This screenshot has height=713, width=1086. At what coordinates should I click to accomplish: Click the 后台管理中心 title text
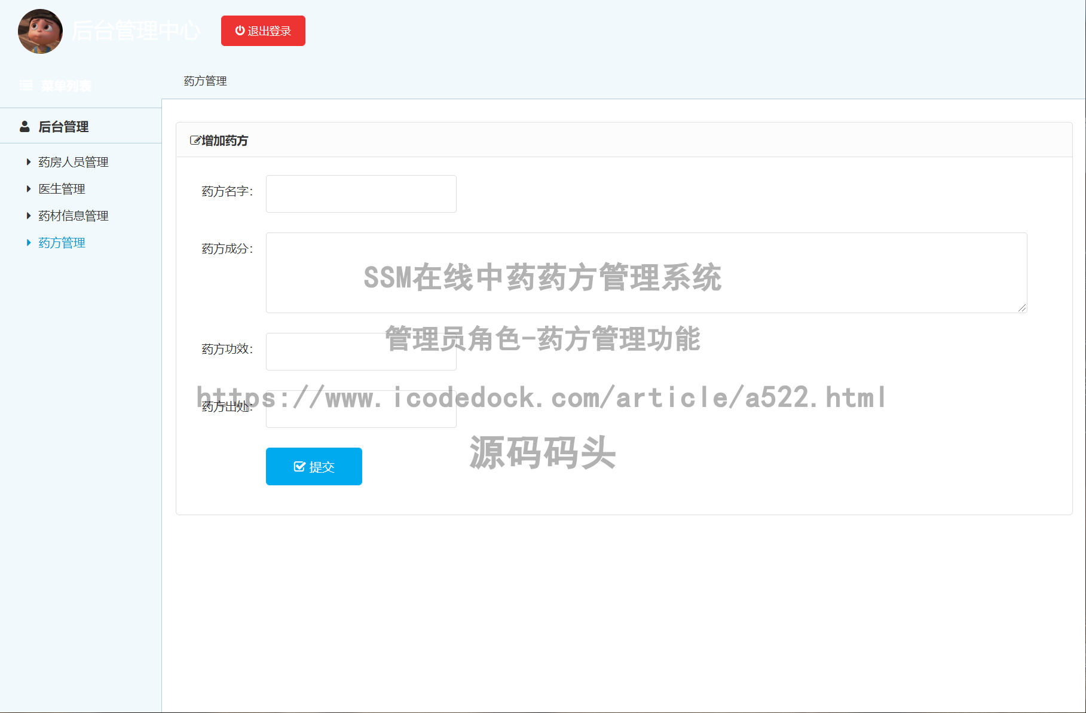coord(136,30)
